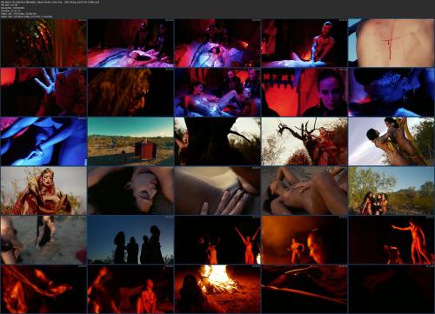The image size is (435, 314).
Task: Open thumbnail showing red cross scratched on back
Action: (391, 43)
